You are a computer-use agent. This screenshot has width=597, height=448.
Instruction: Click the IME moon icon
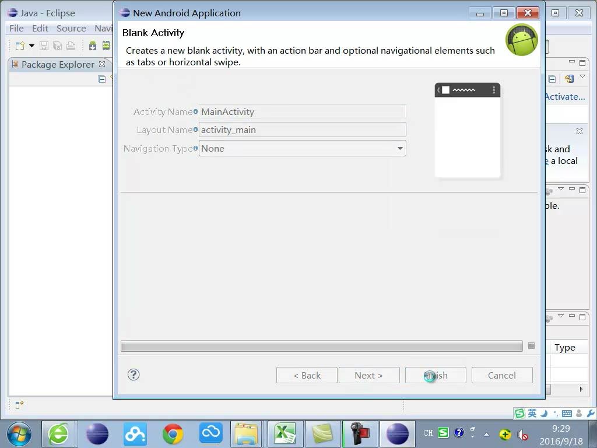545,414
